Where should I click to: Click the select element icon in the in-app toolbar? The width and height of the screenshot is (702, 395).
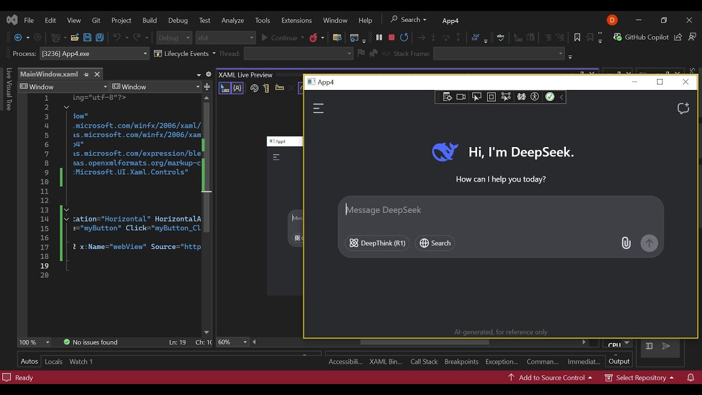(477, 97)
